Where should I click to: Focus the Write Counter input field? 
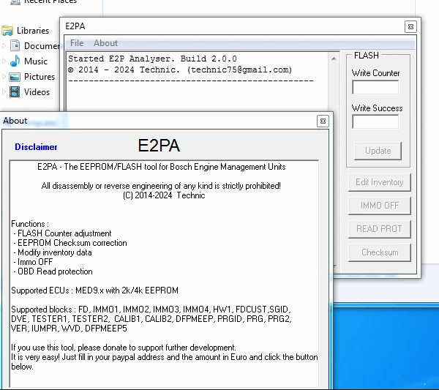click(x=375, y=87)
